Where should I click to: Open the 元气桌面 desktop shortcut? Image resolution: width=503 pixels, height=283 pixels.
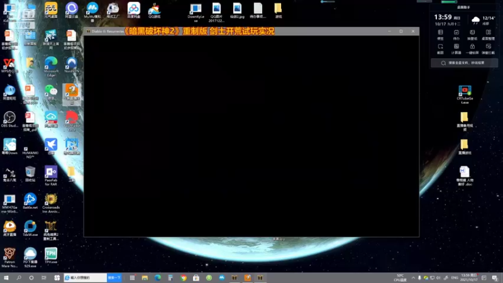pyautogui.click(x=51, y=10)
